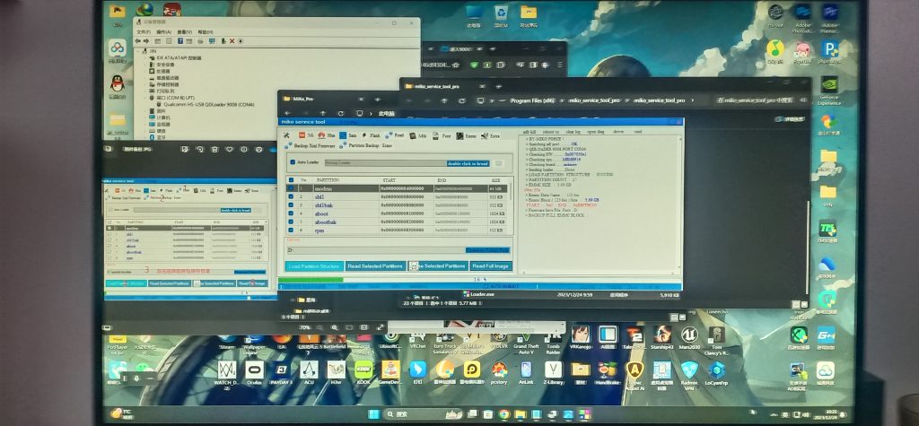Screen dimensions: 919x426
Task: Click the Load Partition Structure button
Action: click(x=313, y=266)
